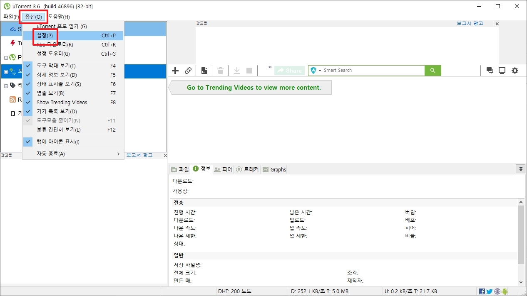Click the Go to Trending Videos button
Screen dimensions: 527x296
250,87
